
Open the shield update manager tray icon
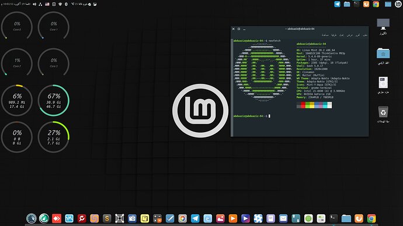coord(60,4)
